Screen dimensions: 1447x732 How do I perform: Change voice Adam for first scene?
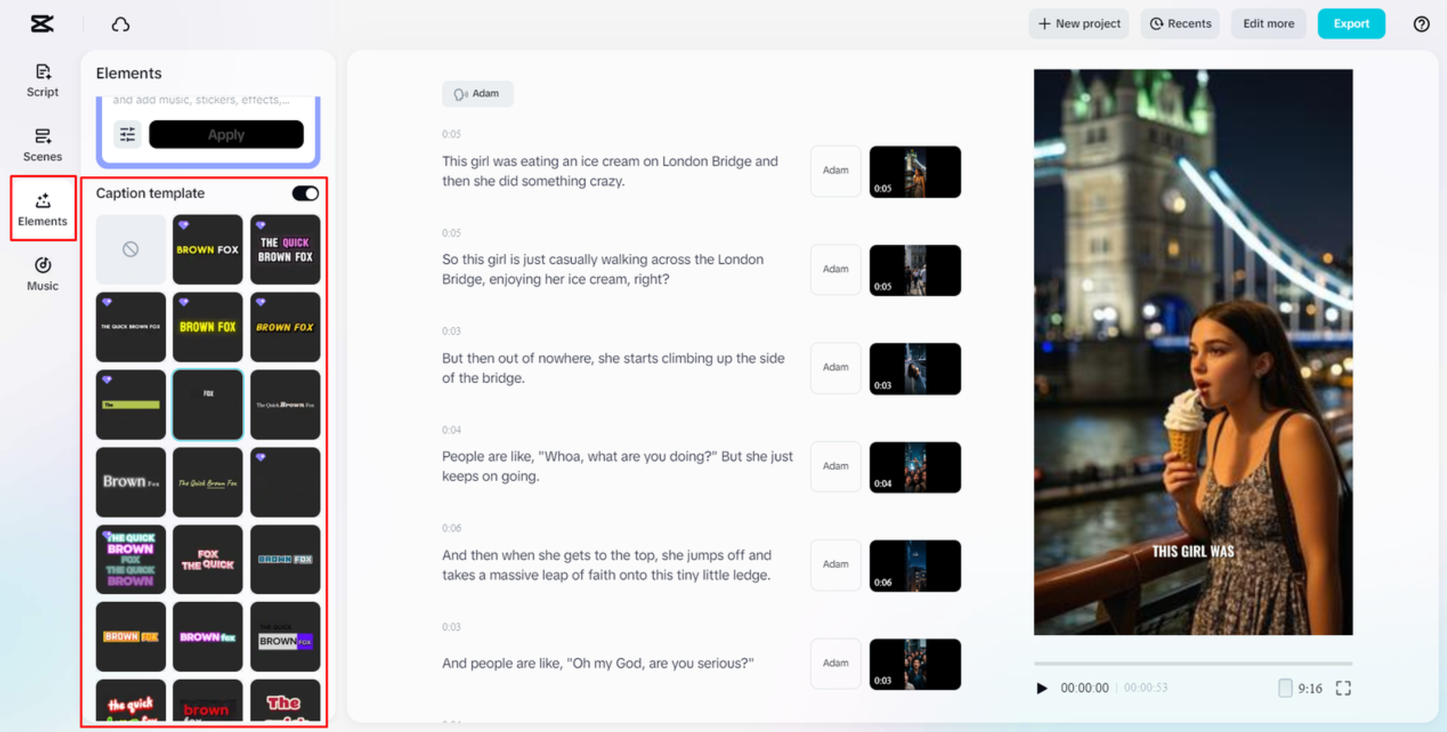tap(835, 171)
